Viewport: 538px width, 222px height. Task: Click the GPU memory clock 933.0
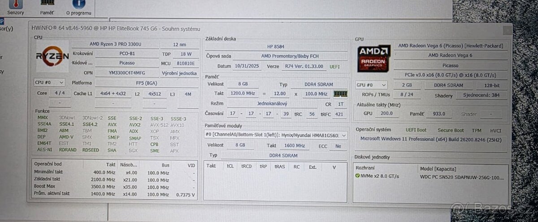click(x=439, y=114)
